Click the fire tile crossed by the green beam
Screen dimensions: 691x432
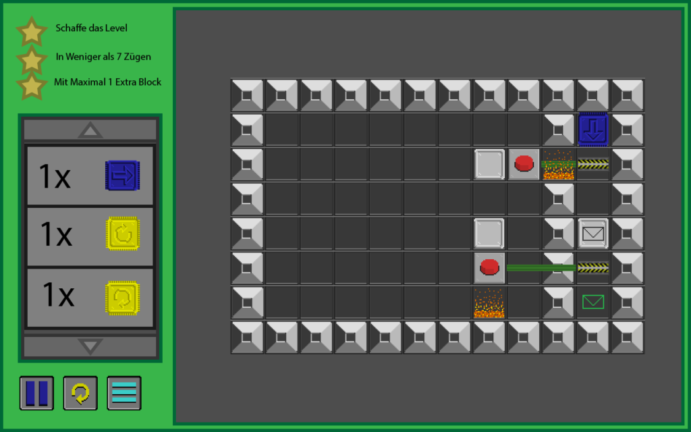pyautogui.click(x=558, y=164)
